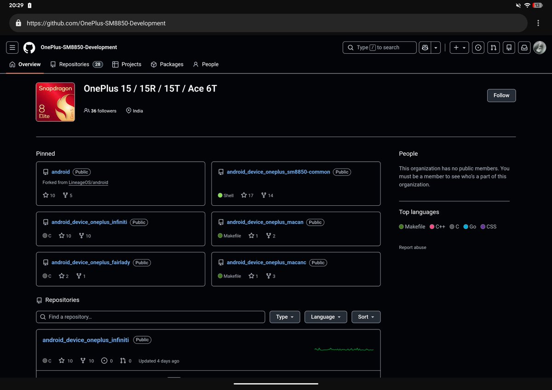Screen dimensions: 552x390
Task: Switch to the Repositories tab
Action: point(76,64)
